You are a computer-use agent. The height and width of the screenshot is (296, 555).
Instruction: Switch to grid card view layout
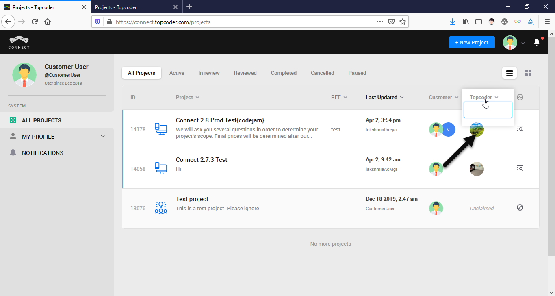(x=528, y=73)
